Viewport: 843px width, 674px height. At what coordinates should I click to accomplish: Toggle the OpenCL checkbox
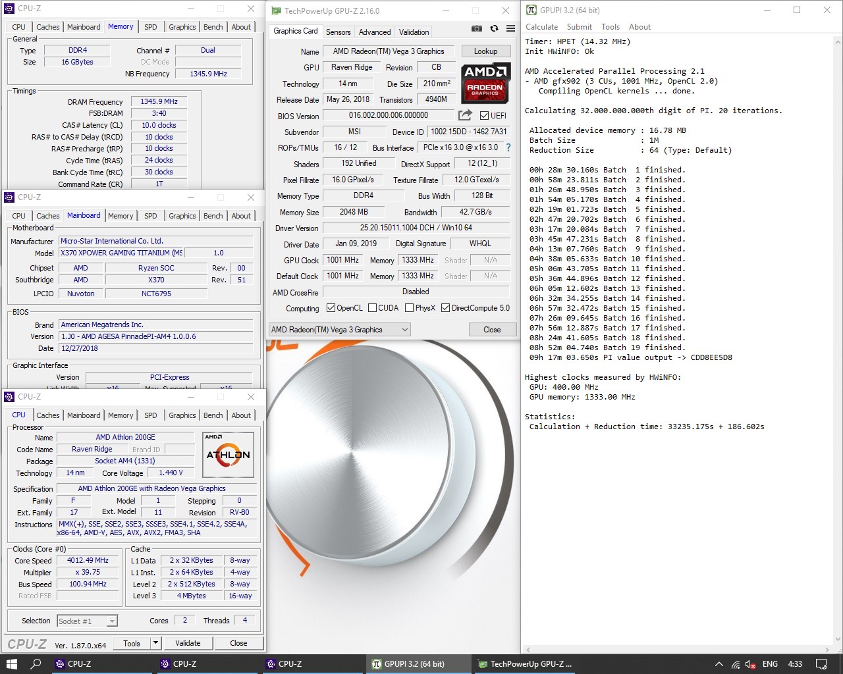[x=331, y=308]
